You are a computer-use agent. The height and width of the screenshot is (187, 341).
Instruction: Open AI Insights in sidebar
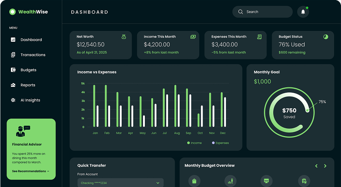[30, 100]
